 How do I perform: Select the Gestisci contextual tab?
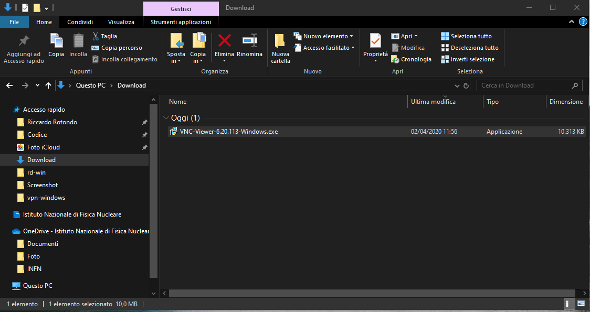point(181,8)
